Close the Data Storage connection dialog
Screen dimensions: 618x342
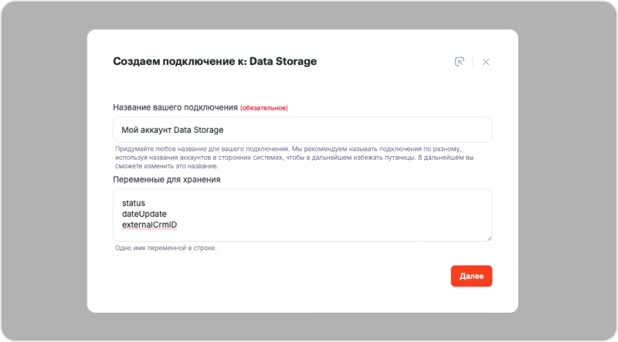click(486, 62)
